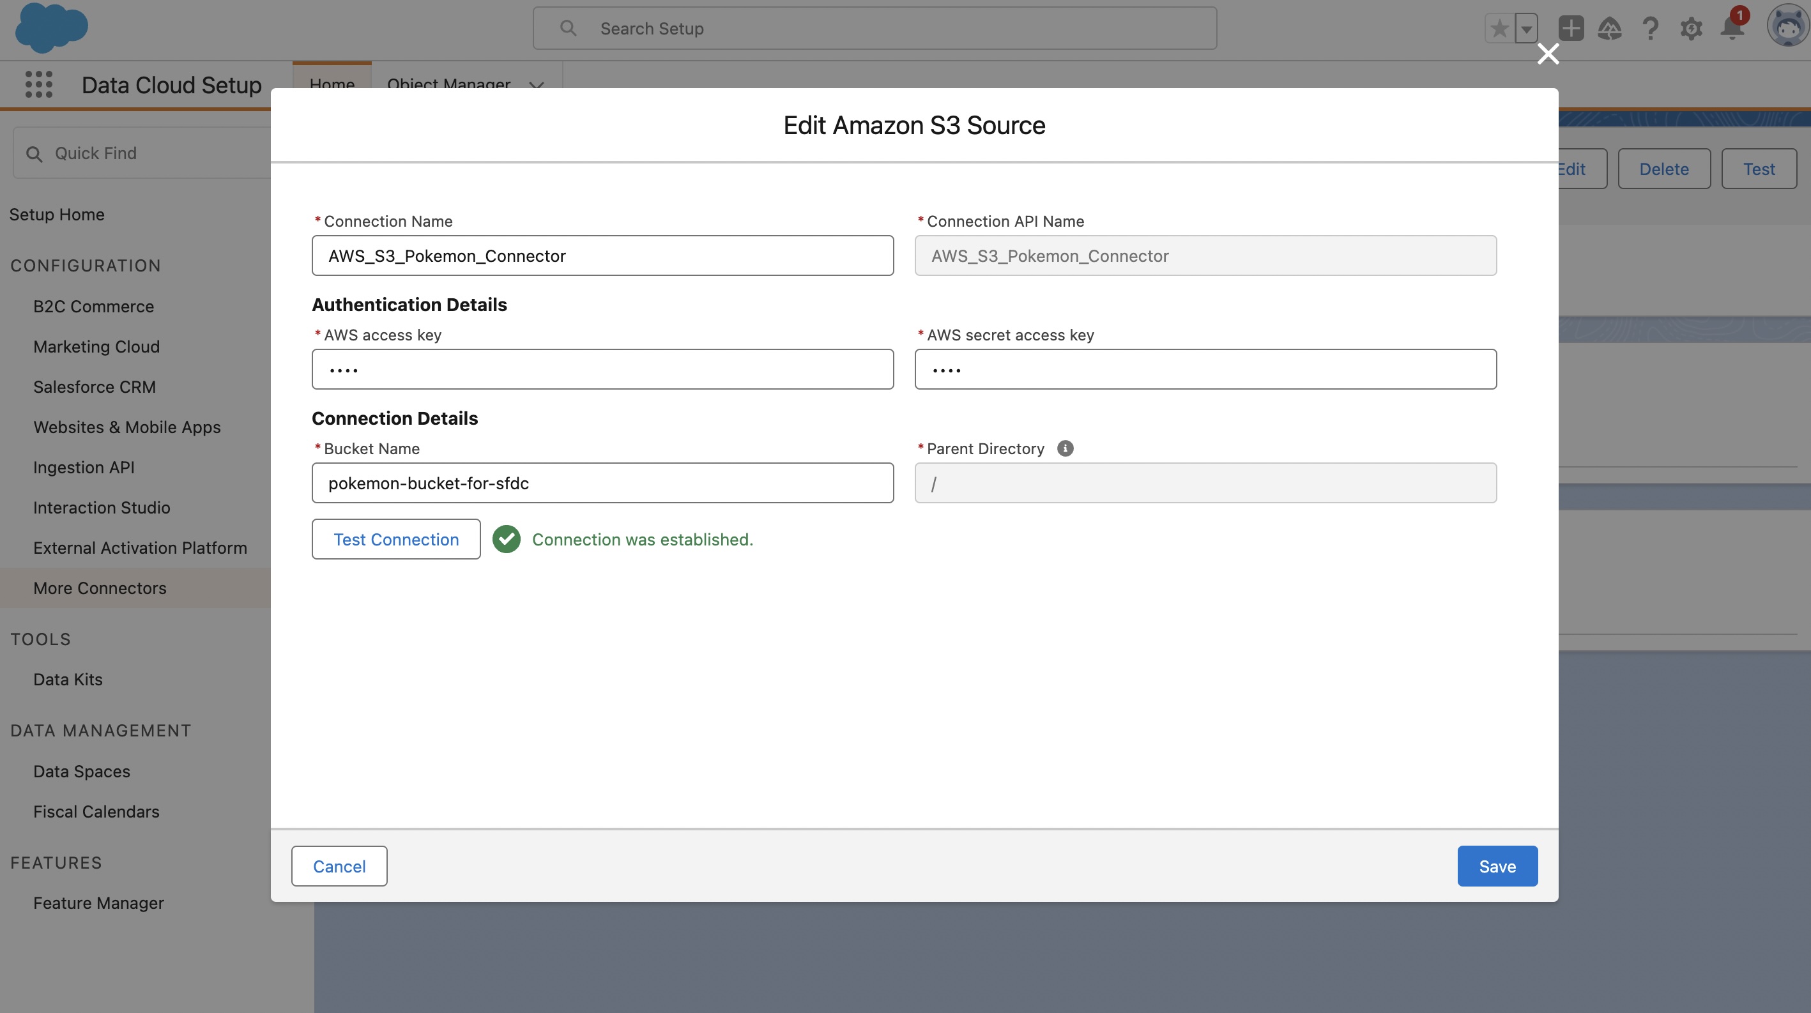This screenshot has width=1811, height=1013.
Task: Click the Search Setup magnifier icon
Action: 568,28
